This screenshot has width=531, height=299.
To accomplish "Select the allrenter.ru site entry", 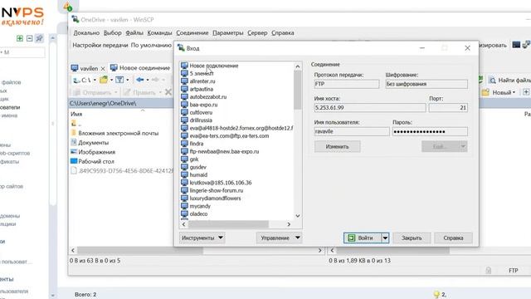I will [202, 81].
